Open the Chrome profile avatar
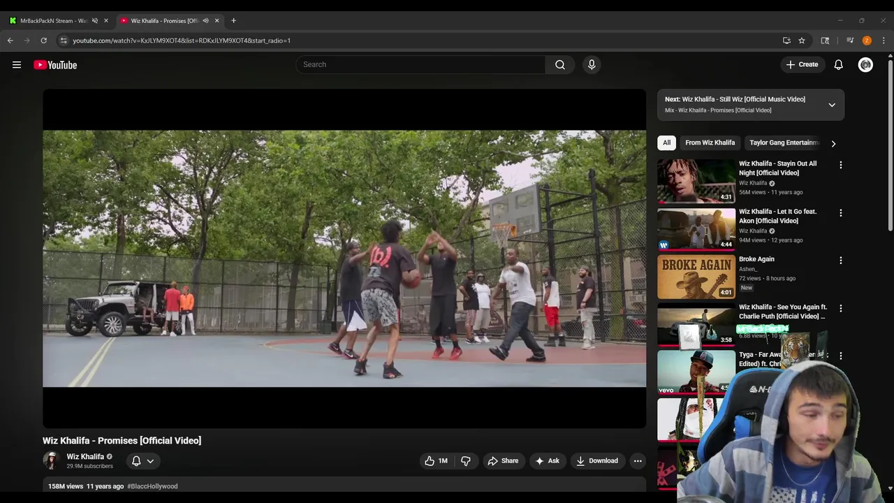 coord(867,41)
